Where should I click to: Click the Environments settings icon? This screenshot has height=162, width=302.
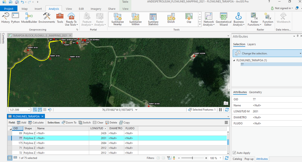(x=47, y=18)
